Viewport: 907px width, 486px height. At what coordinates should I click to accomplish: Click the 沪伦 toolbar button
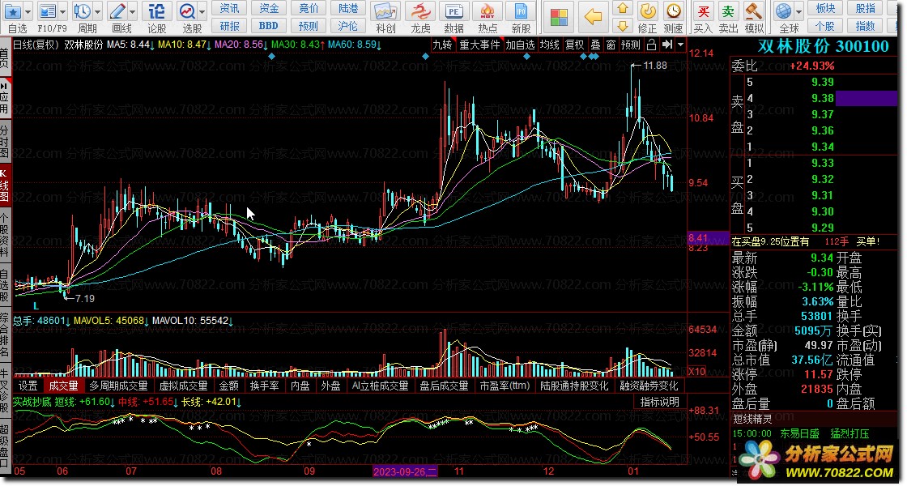(347, 26)
